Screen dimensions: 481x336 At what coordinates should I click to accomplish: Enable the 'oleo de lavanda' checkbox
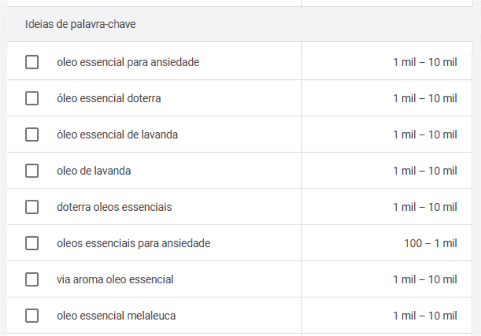pos(32,171)
